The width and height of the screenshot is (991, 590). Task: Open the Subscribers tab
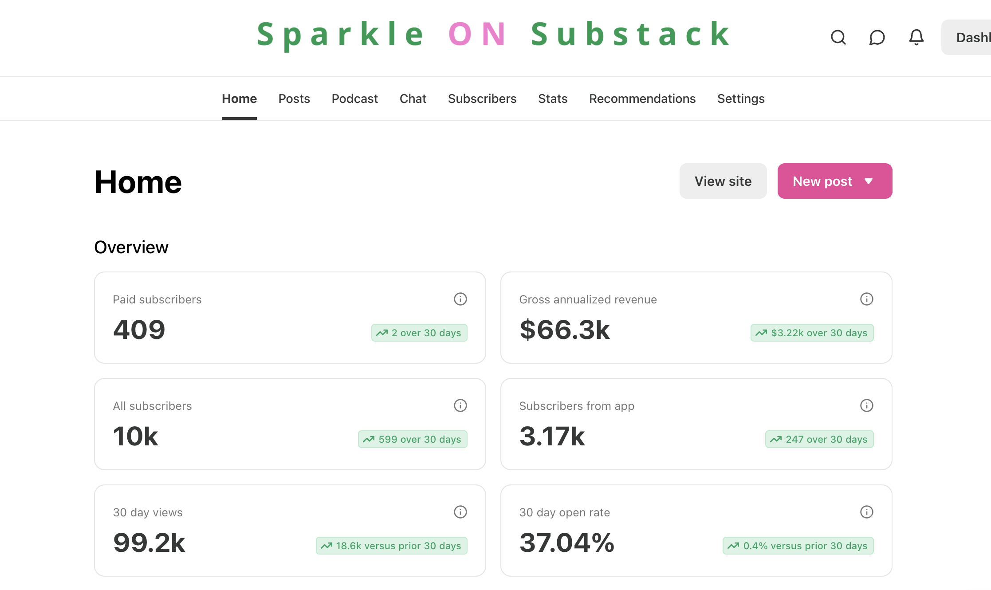[x=482, y=98]
